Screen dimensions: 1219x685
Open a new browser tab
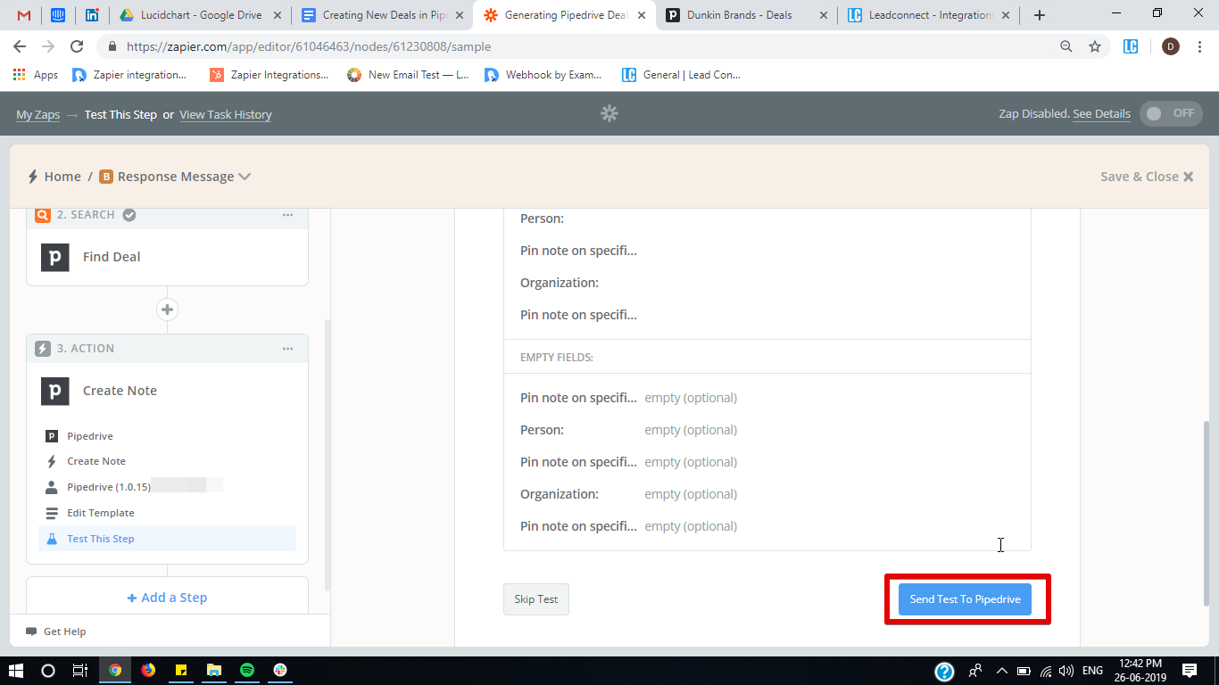coord(1040,15)
